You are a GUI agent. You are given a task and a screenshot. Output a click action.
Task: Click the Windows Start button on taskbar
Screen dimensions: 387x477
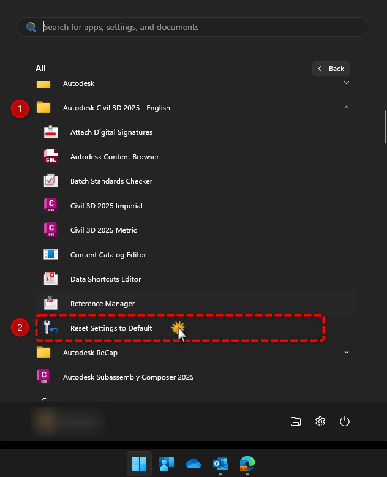pyautogui.click(x=140, y=464)
